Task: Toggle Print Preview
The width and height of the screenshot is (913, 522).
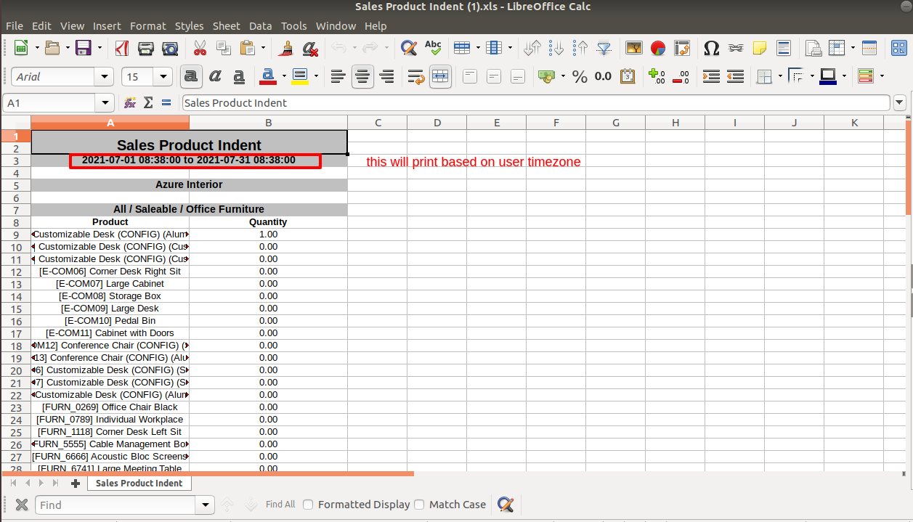Action: (x=170, y=49)
